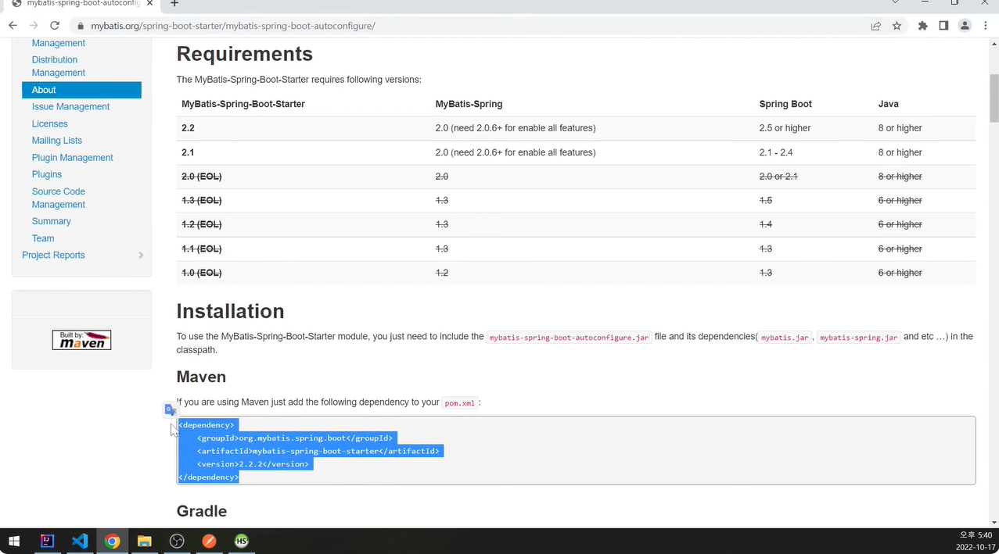The width and height of the screenshot is (999, 554).
Task: Click the highlighted artifactId line in code
Action: (x=318, y=451)
